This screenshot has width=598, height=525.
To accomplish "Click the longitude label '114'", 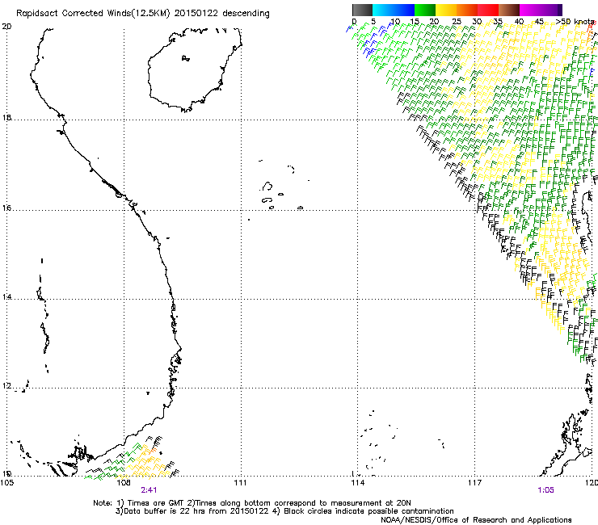I will pyautogui.click(x=357, y=483).
